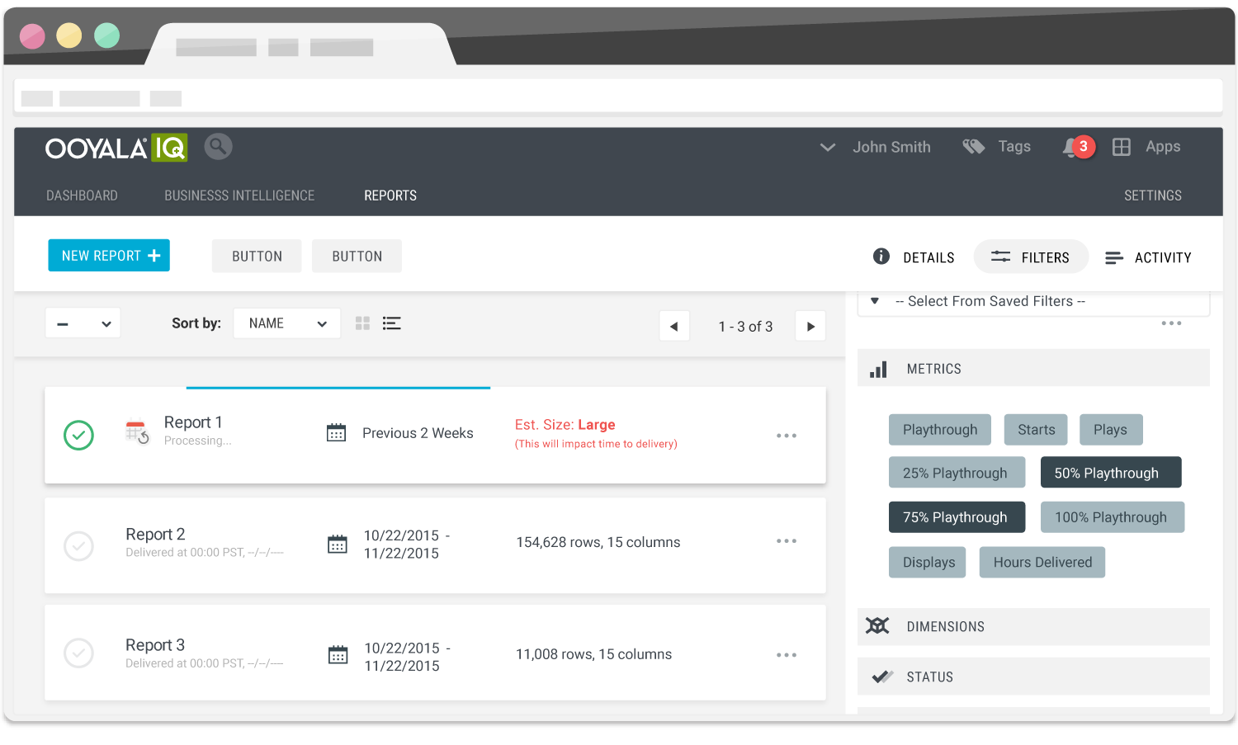Switch to the Filters panel
This screenshot has width=1238, height=745.
click(x=1031, y=257)
